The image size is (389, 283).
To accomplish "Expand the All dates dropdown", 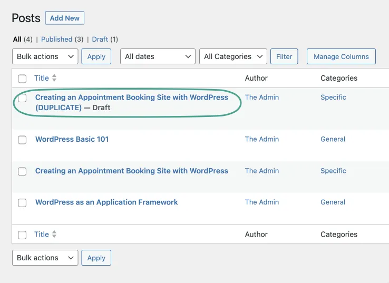I will click(158, 56).
